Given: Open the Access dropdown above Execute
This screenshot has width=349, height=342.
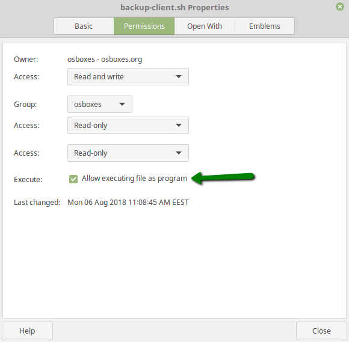Looking at the screenshot, I should coord(128,153).
